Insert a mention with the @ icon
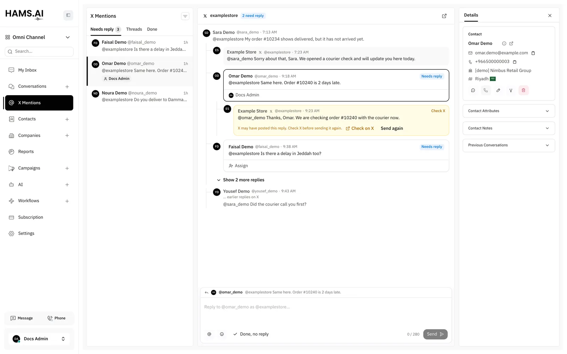567x354 pixels. (209, 334)
